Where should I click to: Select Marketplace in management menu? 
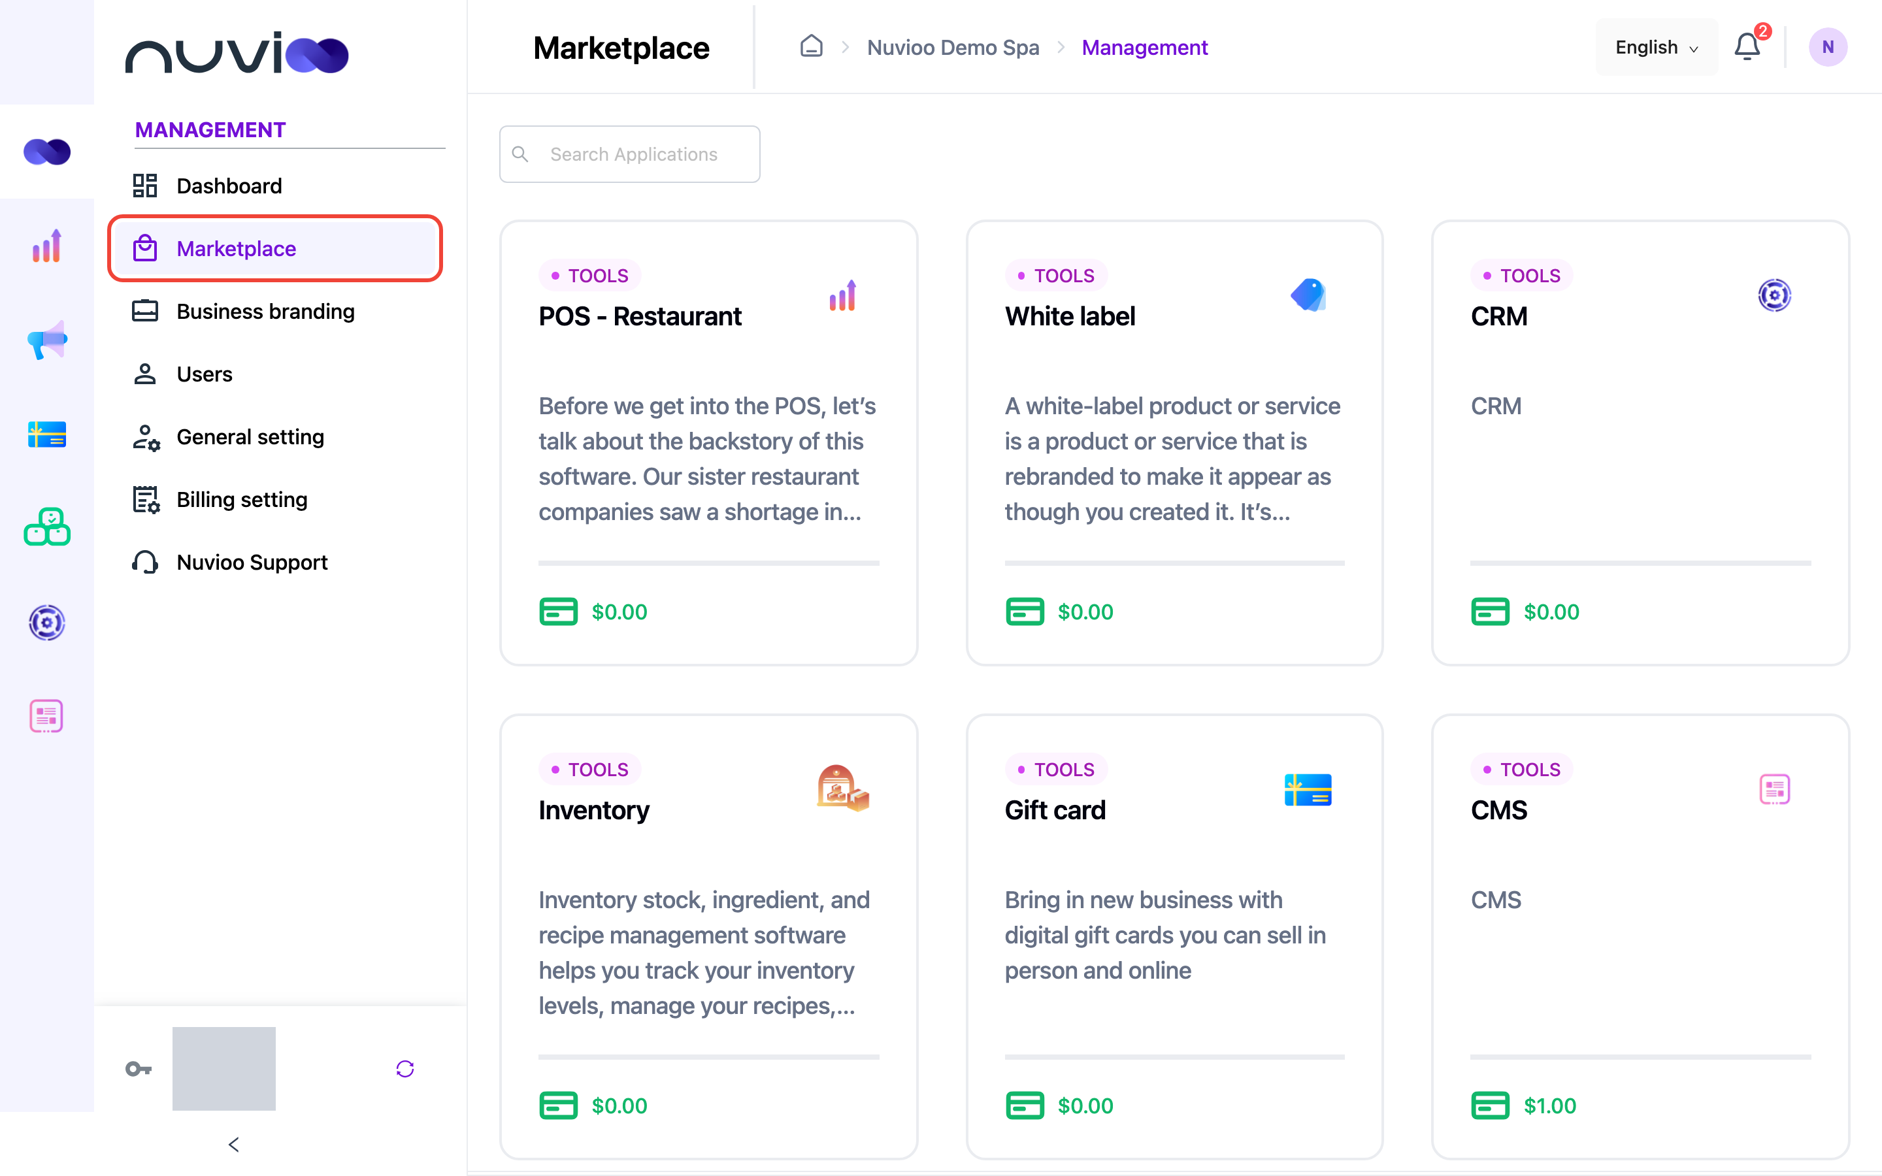click(x=275, y=249)
